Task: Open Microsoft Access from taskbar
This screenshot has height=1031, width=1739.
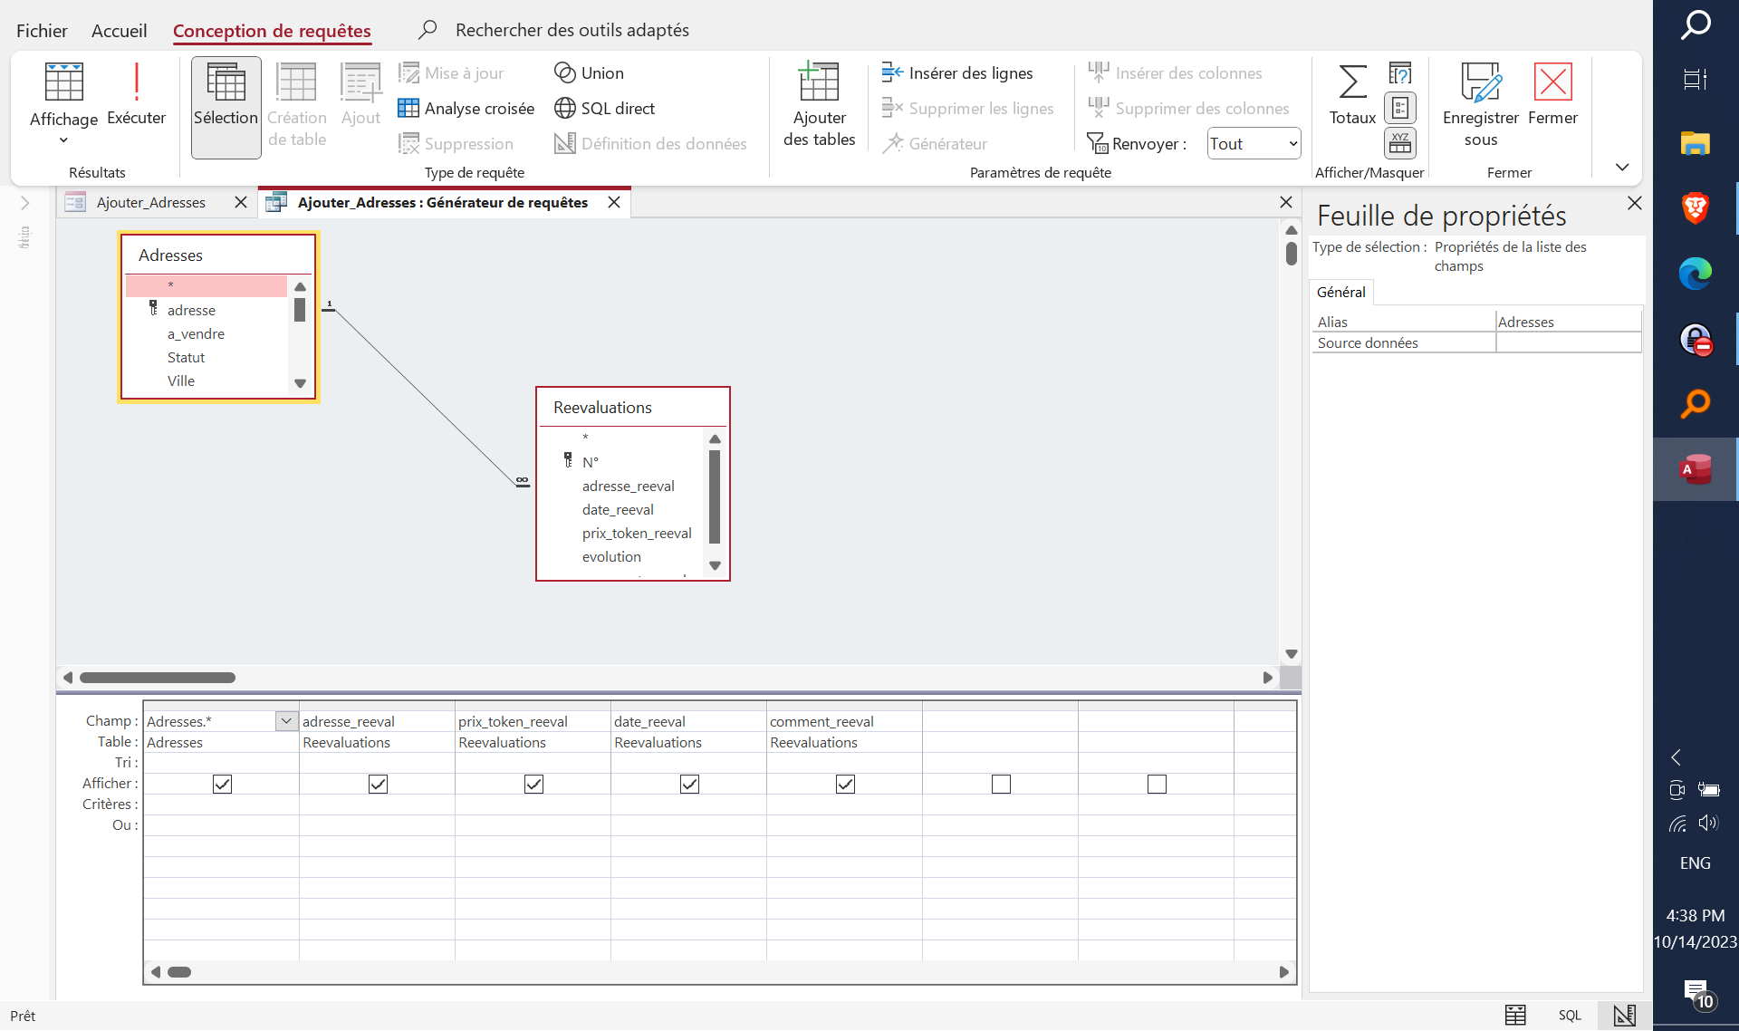Action: pyautogui.click(x=1695, y=469)
